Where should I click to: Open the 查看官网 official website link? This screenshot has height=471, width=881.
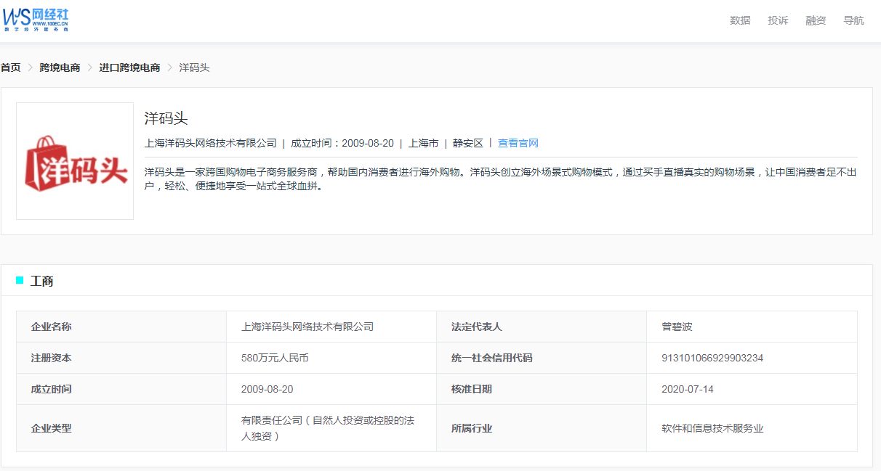click(x=518, y=143)
